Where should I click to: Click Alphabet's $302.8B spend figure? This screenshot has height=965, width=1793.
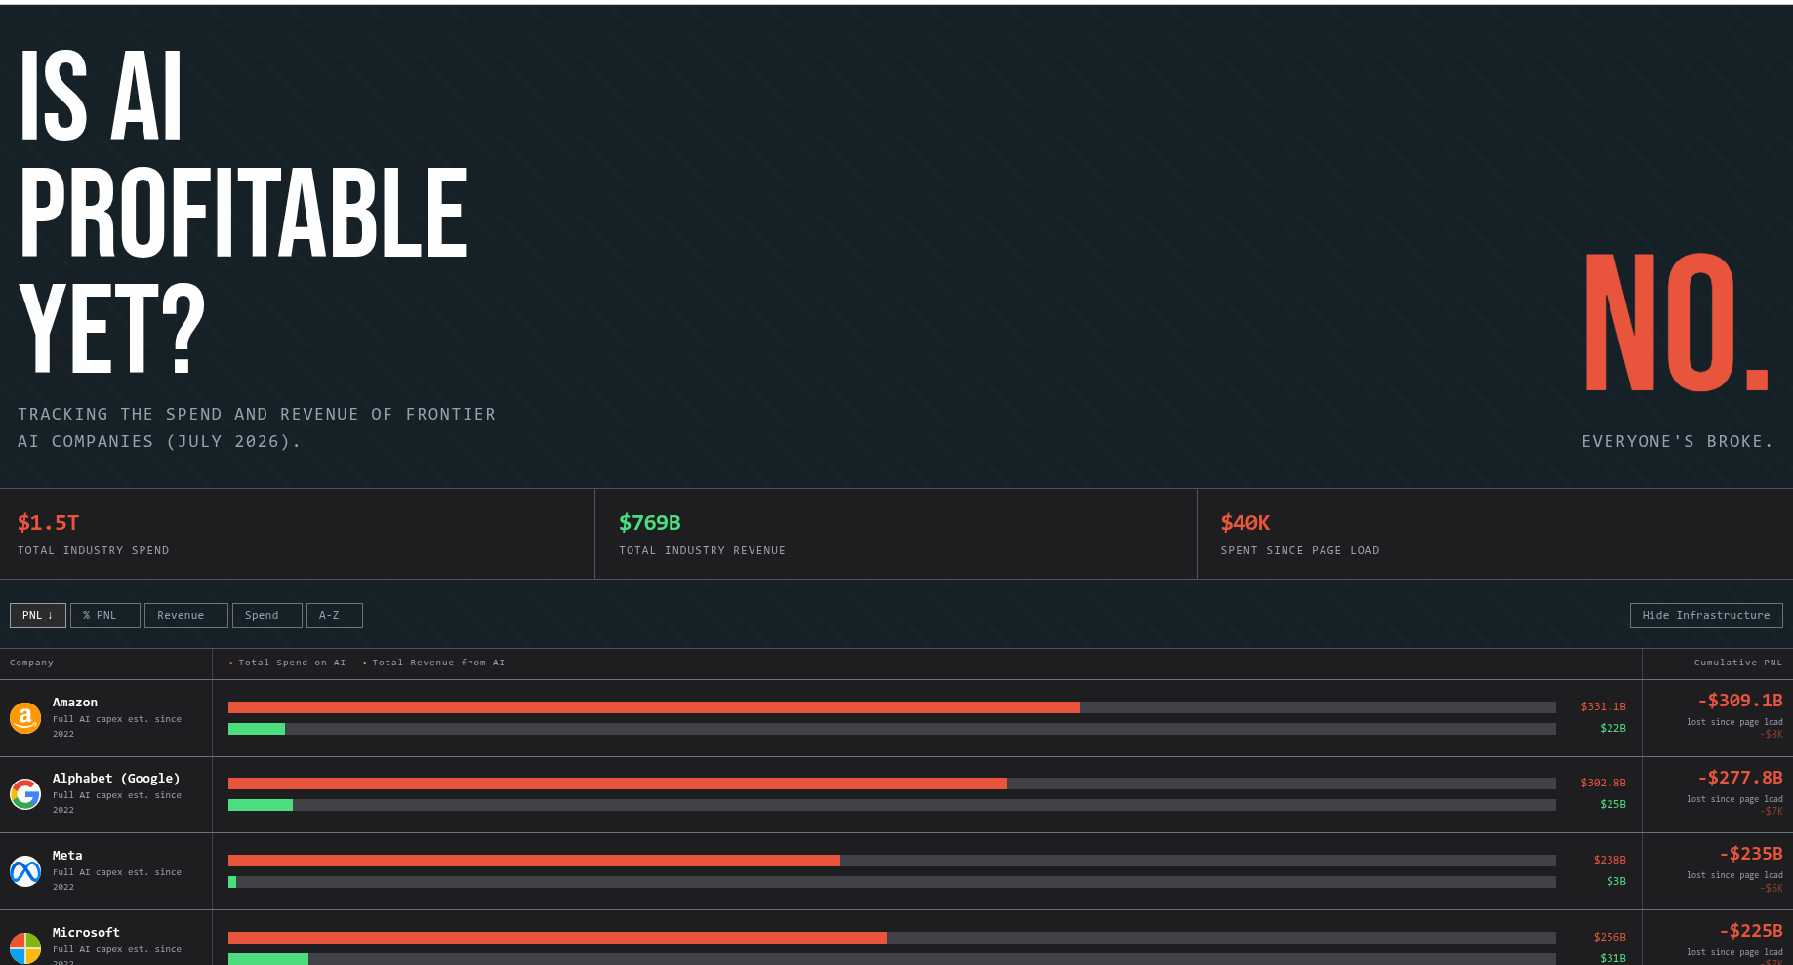click(1604, 784)
